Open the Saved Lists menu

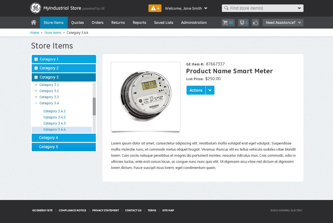(163, 22)
